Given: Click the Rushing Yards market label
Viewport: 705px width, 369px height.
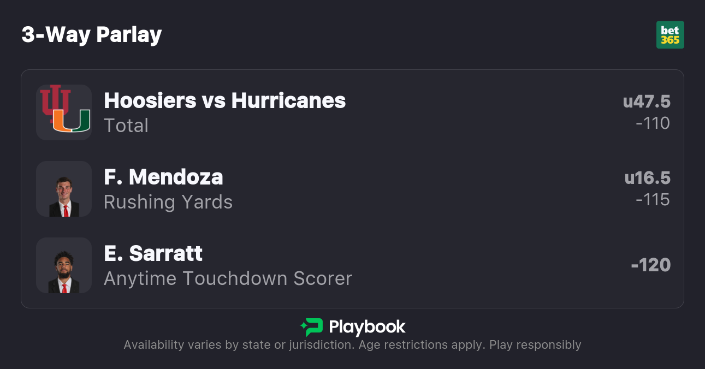Looking at the screenshot, I should pos(168,202).
